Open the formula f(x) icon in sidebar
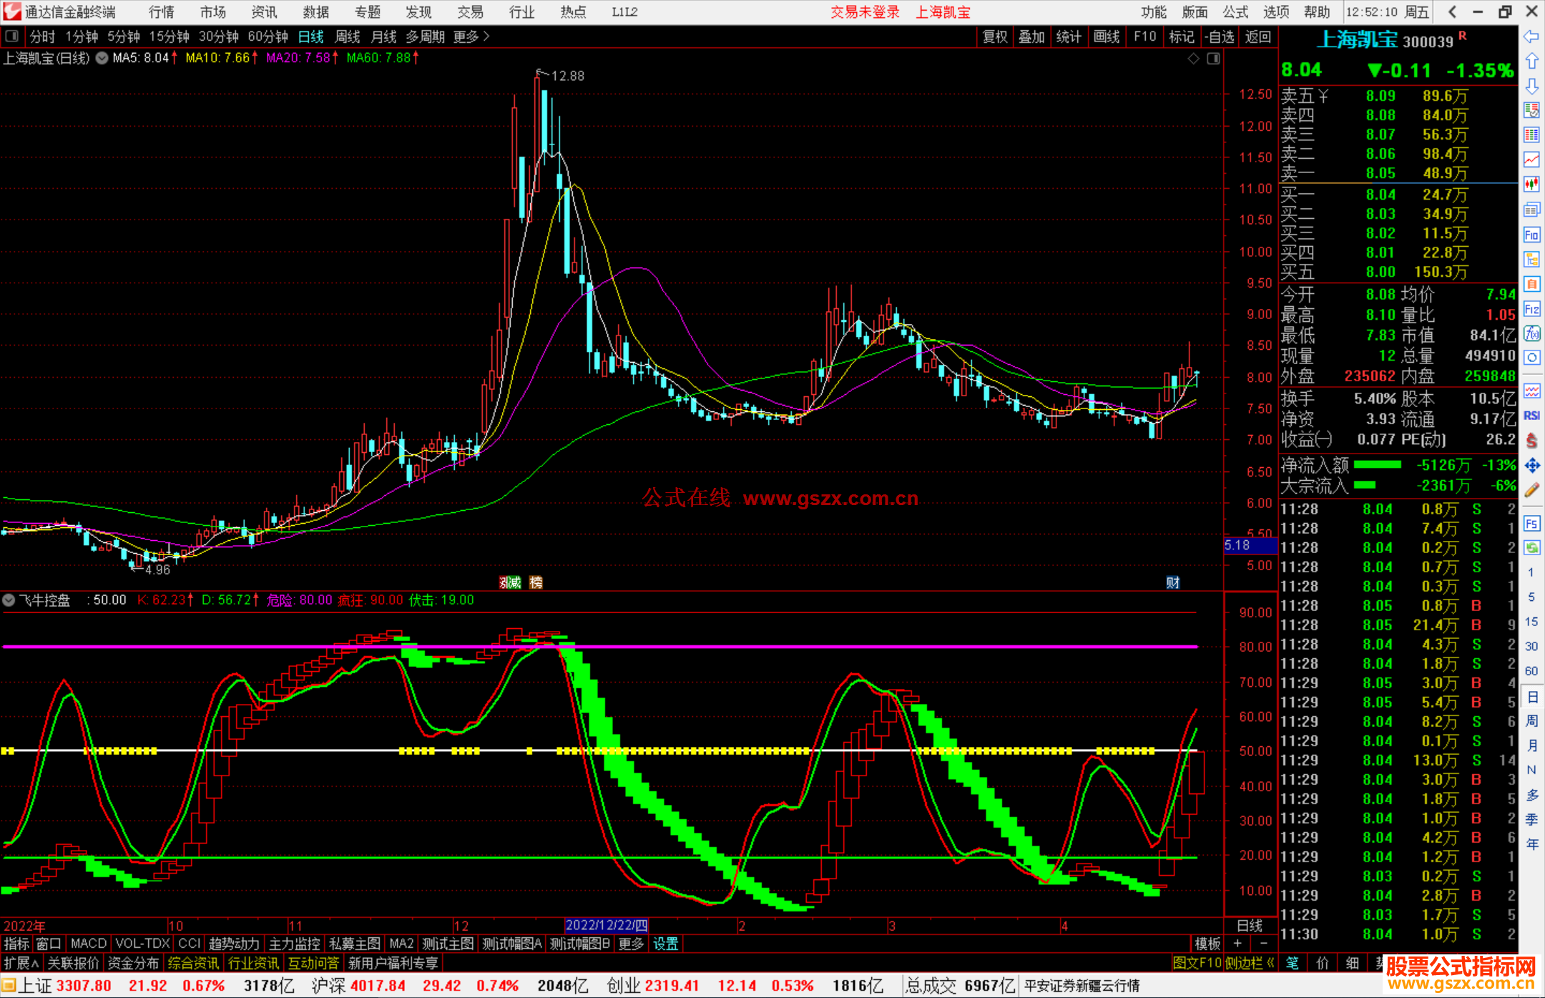Screen dimensions: 1545x998 (x=1531, y=333)
